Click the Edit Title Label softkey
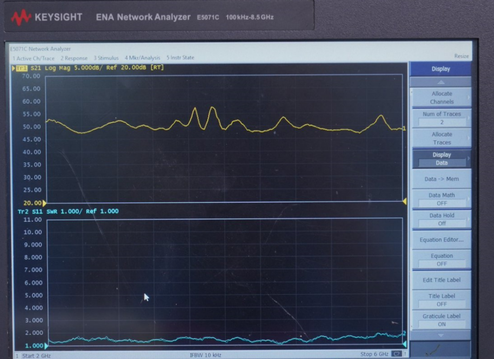Image resolution: width=494 pixels, height=359 pixels. point(441,280)
